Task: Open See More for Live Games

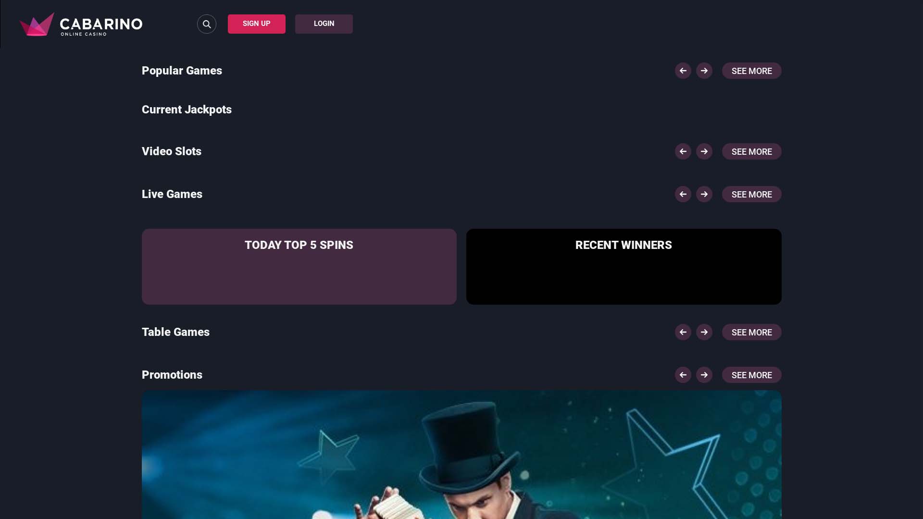Action: [752, 194]
